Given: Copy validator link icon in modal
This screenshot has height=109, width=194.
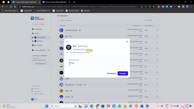Looking at the screenshot, I should 127,42.
